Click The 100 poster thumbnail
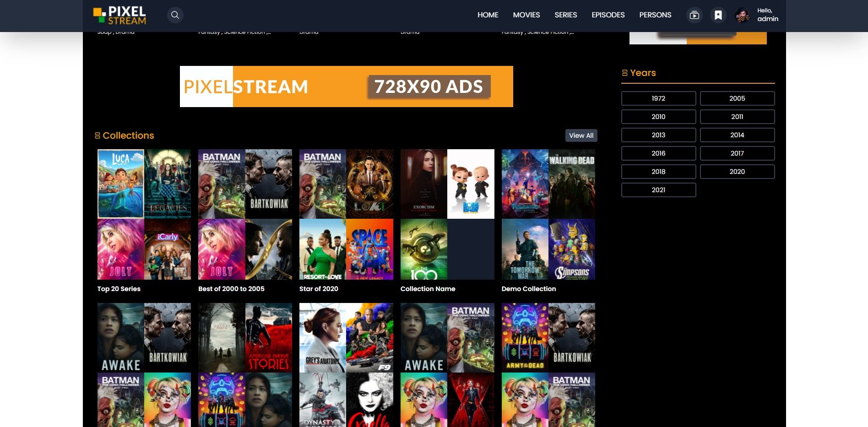The width and height of the screenshot is (868, 427). point(424,249)
